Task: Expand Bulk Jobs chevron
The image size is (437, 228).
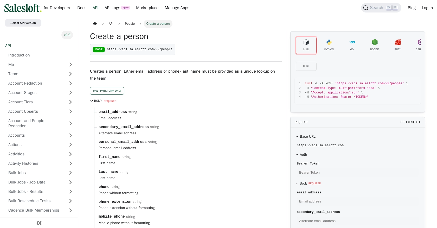Action: pos(70,173)
